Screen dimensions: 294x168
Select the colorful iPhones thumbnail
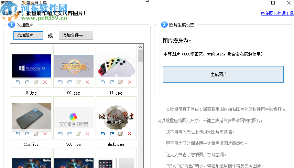click(116, 66)
